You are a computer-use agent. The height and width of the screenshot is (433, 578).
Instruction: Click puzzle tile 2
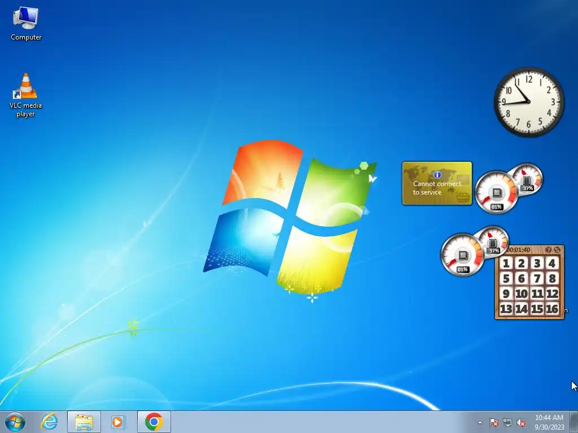pyautogui.click(x=522, y=263)
